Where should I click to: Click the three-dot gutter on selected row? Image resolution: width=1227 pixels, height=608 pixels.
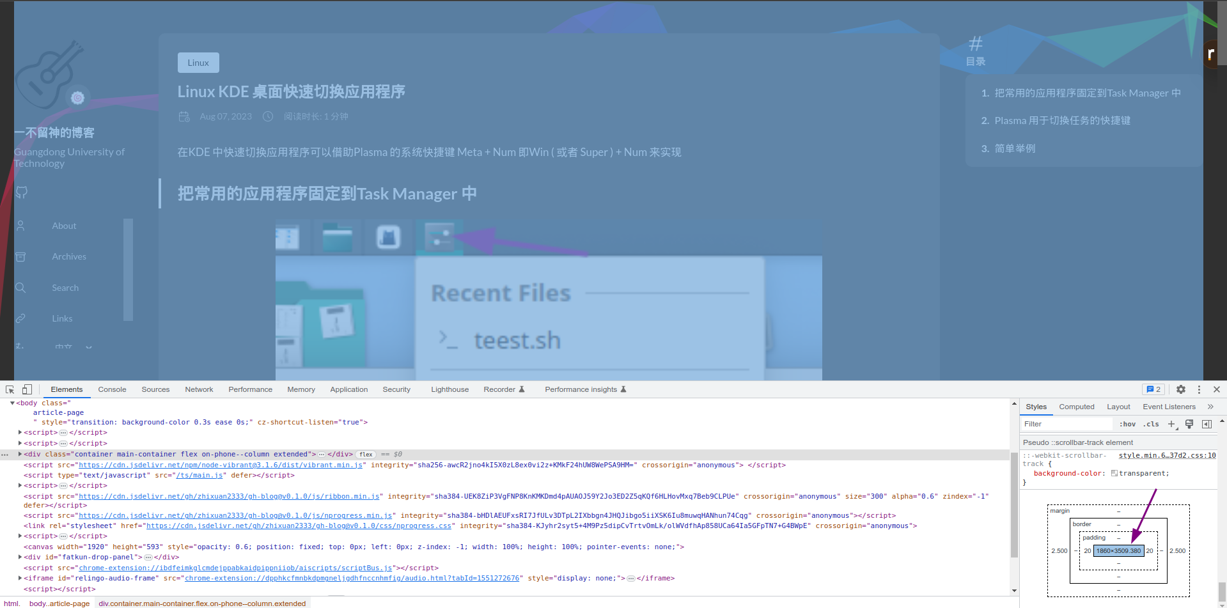click(4, 455)
